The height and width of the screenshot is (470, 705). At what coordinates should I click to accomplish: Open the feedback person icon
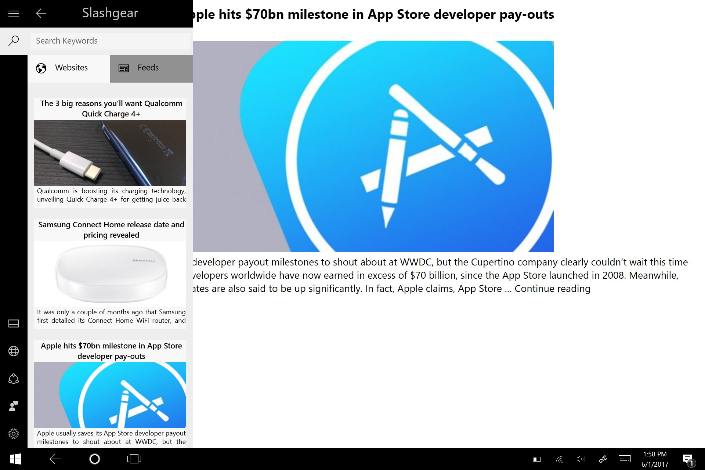click(x=14, y=406)
